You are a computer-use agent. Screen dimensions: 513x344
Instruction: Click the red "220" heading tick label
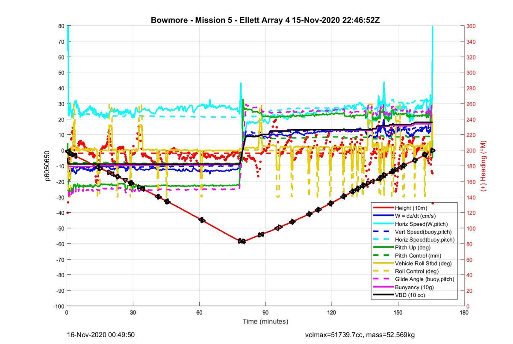(472, 135)
